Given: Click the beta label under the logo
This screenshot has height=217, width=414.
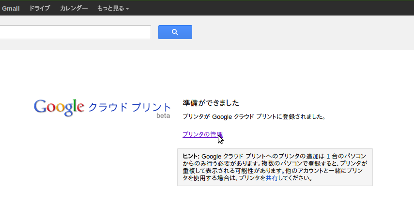Looking at the screenshot, I should [x=163, y=116].
